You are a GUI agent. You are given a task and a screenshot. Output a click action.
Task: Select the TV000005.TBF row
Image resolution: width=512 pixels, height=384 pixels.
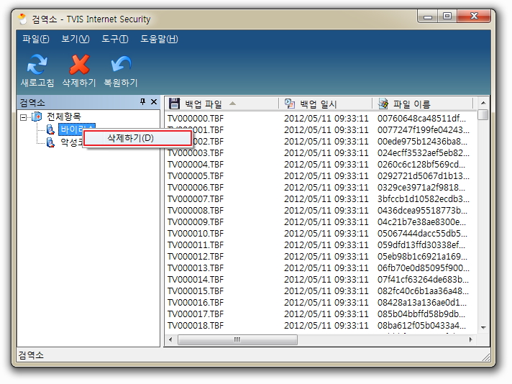[196, 176]
